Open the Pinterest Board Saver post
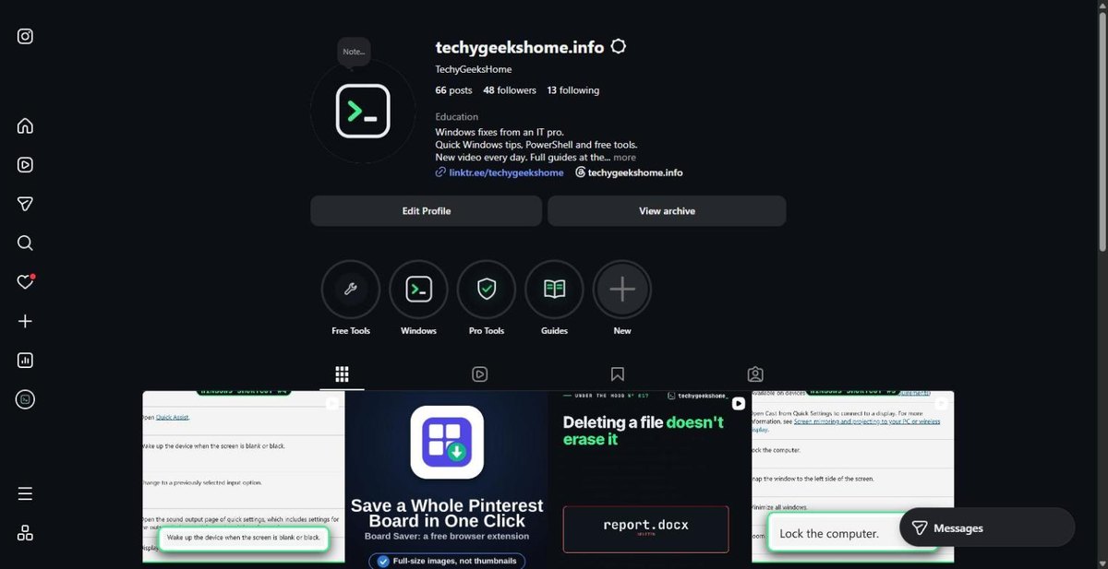The width and height of the screenshot is (1108, 569). point(447,480)
